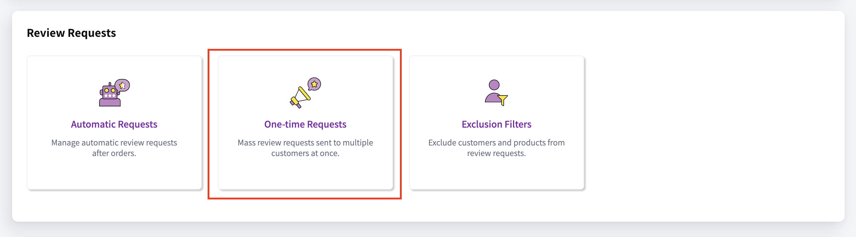Click the Review Requests heading
Viewport: 856px width, 237px height.
click(72, 33)
